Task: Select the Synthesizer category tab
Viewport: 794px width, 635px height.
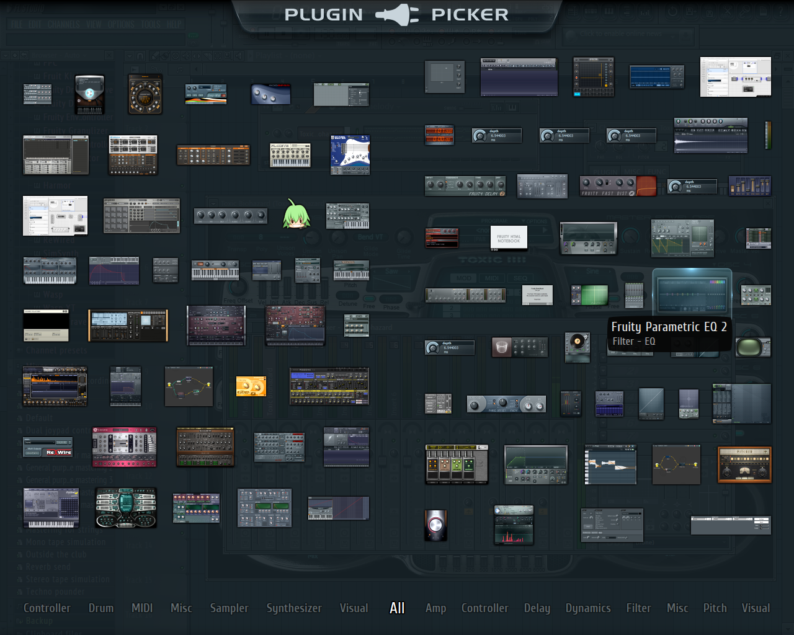Action: pos(294,608)
